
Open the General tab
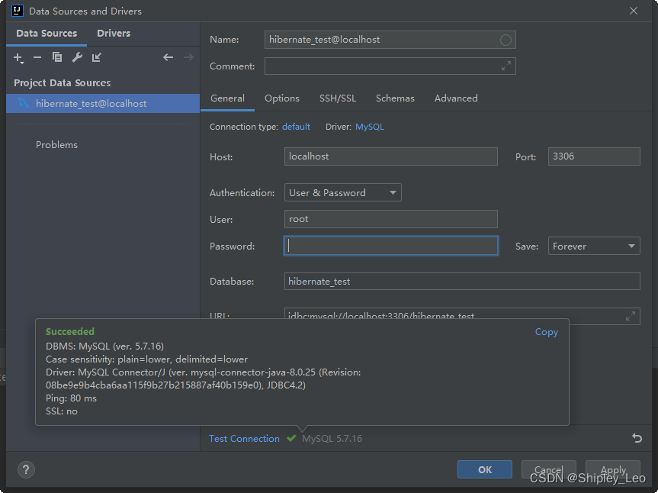coord(227,98)
